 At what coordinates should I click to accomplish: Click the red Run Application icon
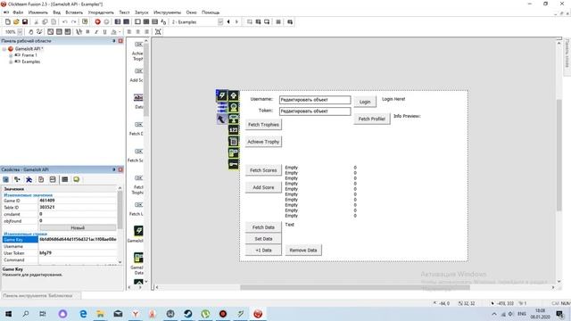[x=97, y=21]
